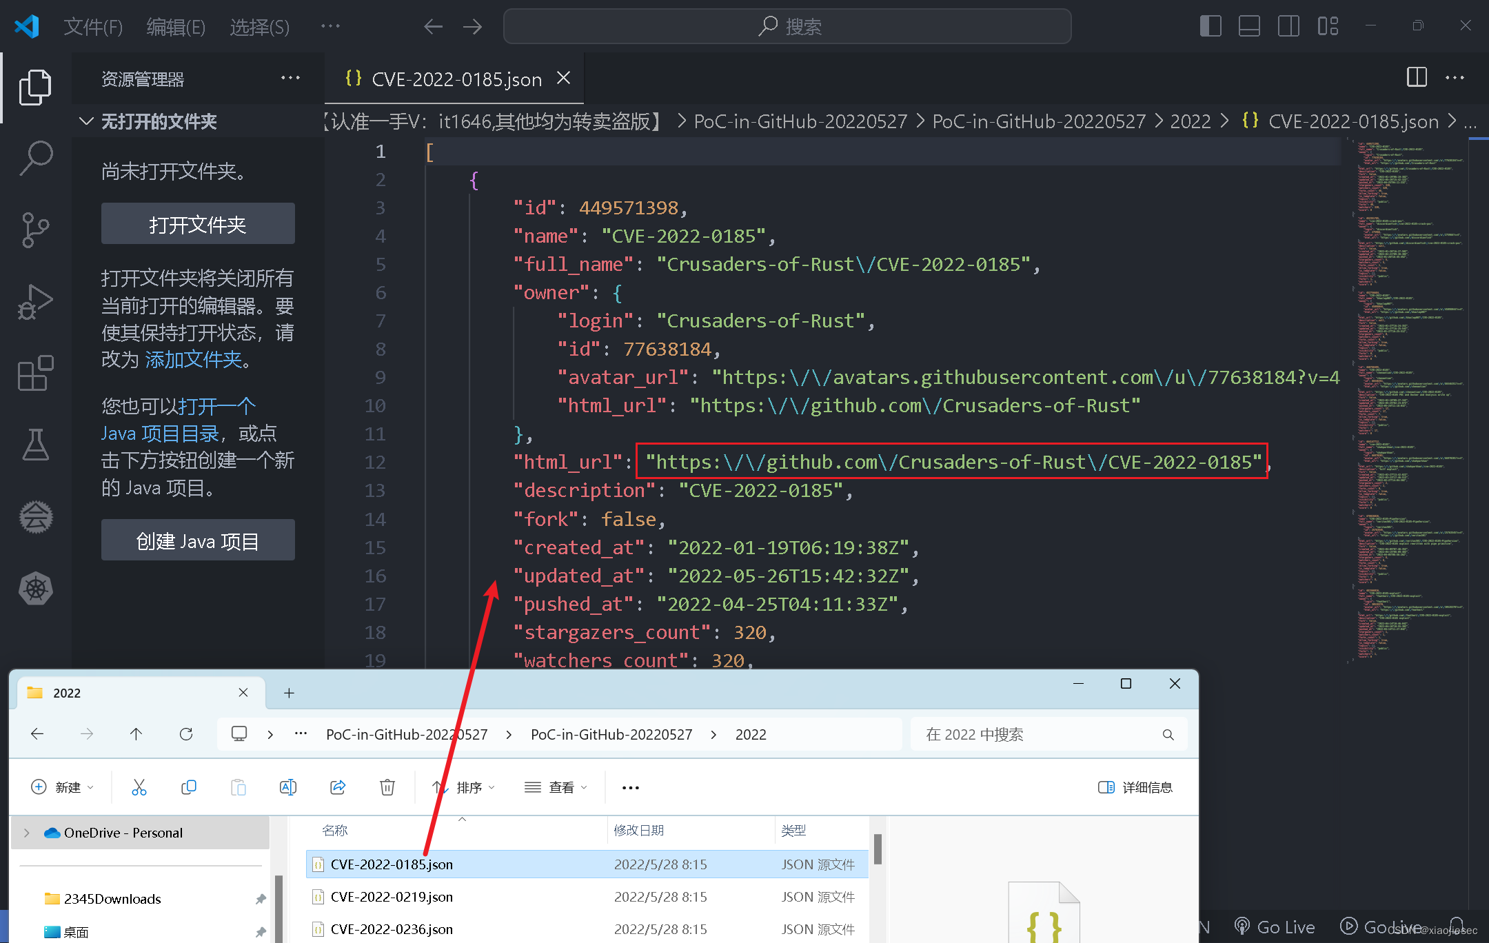Click the file list vertical scrollbar
This screenshot has width=1489, height=943.
point(878,849)
